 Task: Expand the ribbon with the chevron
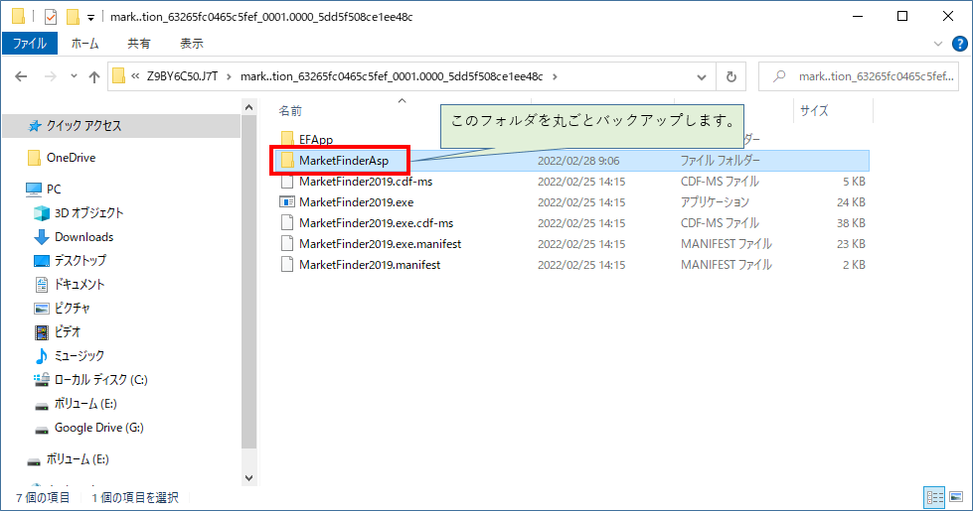938,44
